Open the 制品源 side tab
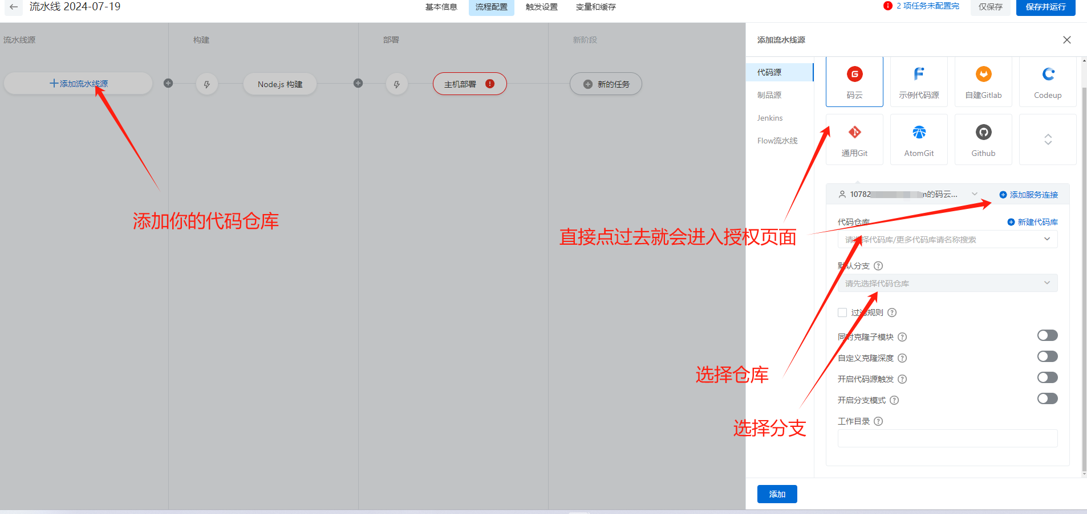The height and width of the screenshot is (514, 1087). click(769, 95)
